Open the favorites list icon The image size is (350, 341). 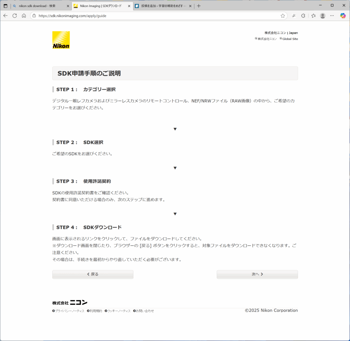(313, 16)
